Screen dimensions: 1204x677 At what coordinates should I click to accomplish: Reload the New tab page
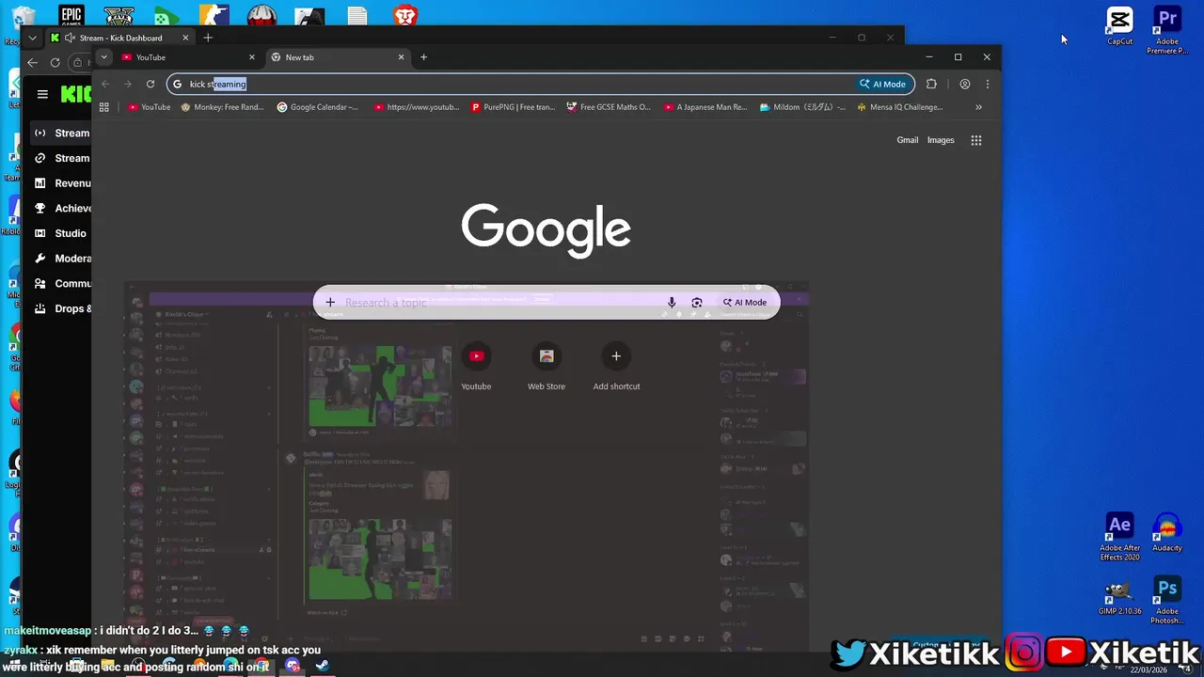tap(150, 84)
